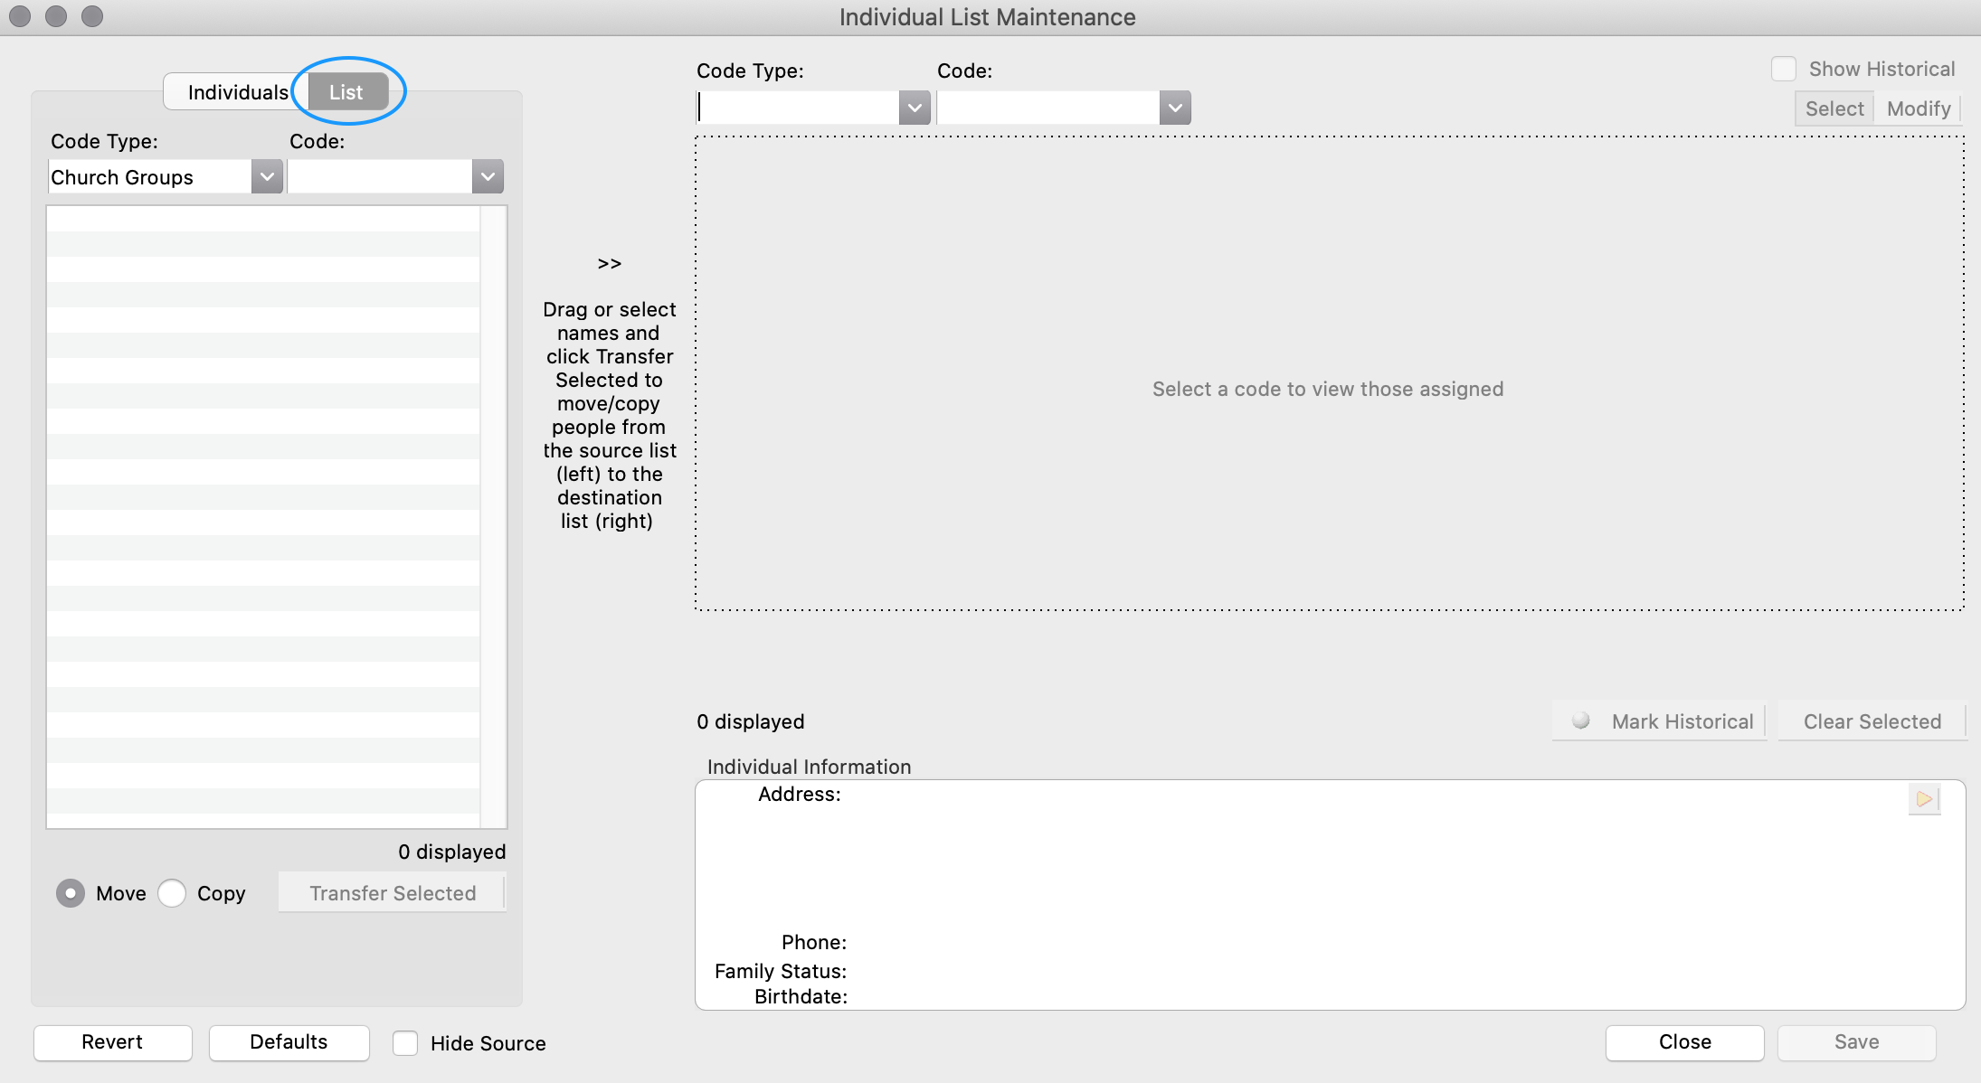1981x1083 pixels.
Task: Click the Close button at bottom right
Action: coord(1684,1042)
